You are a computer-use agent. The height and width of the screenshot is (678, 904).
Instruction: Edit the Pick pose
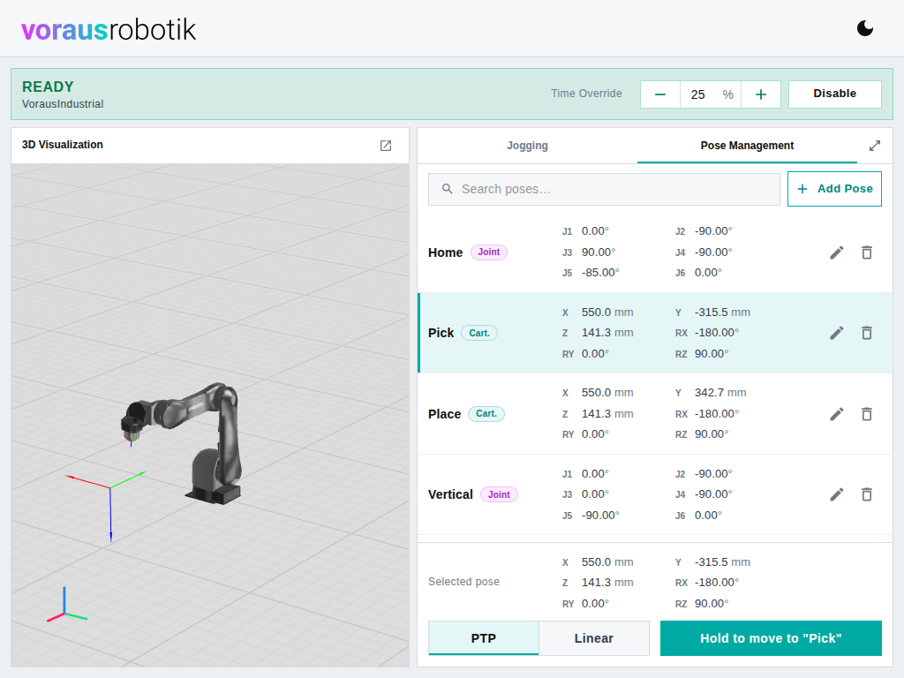click(x=837, y=333)
